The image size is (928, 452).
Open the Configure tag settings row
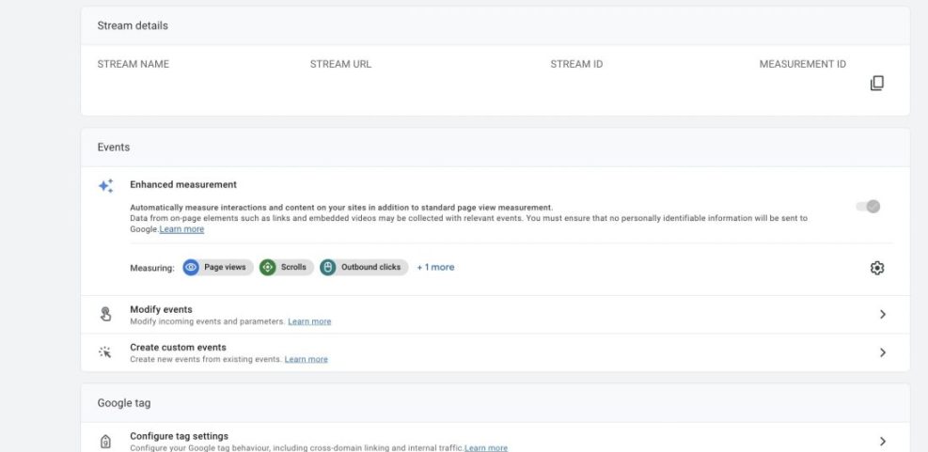[495, 439]
